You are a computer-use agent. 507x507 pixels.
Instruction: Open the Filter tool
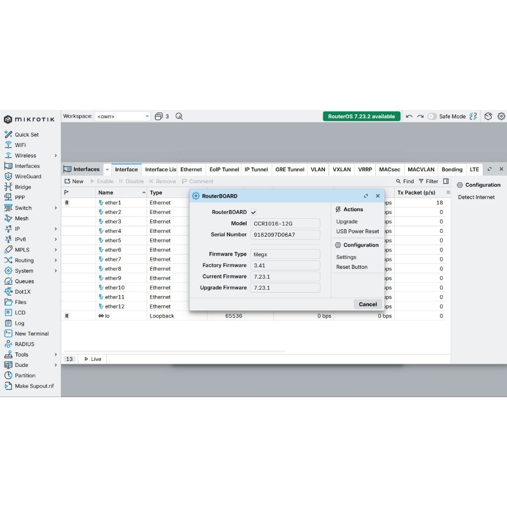tap(428, 181)
